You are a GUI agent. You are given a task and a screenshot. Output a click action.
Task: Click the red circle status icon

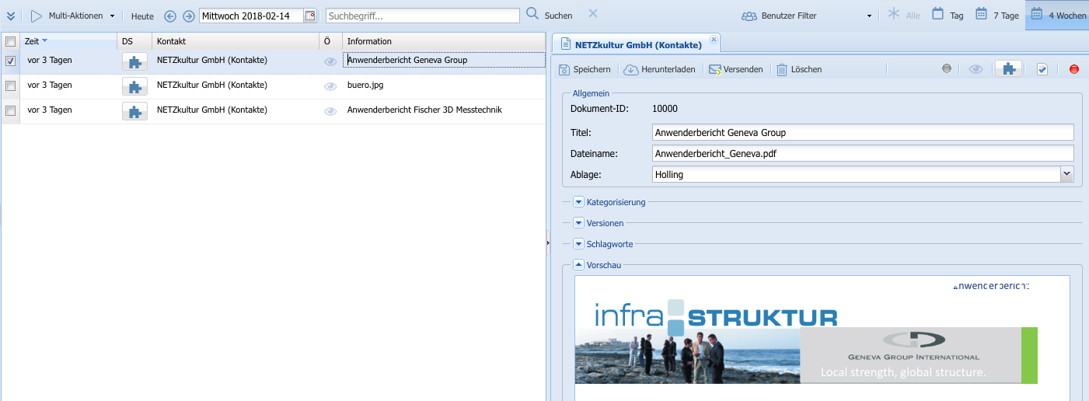point(1074,69)
